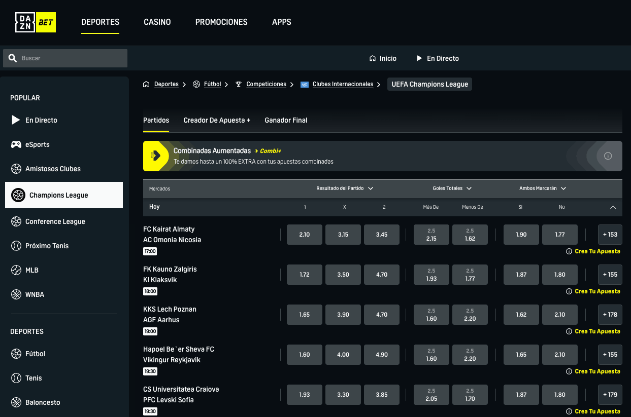Click the Inicio home icon
631x417 pixels.
373,58
